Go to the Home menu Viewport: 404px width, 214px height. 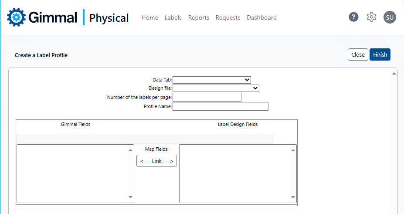[149, 18]
